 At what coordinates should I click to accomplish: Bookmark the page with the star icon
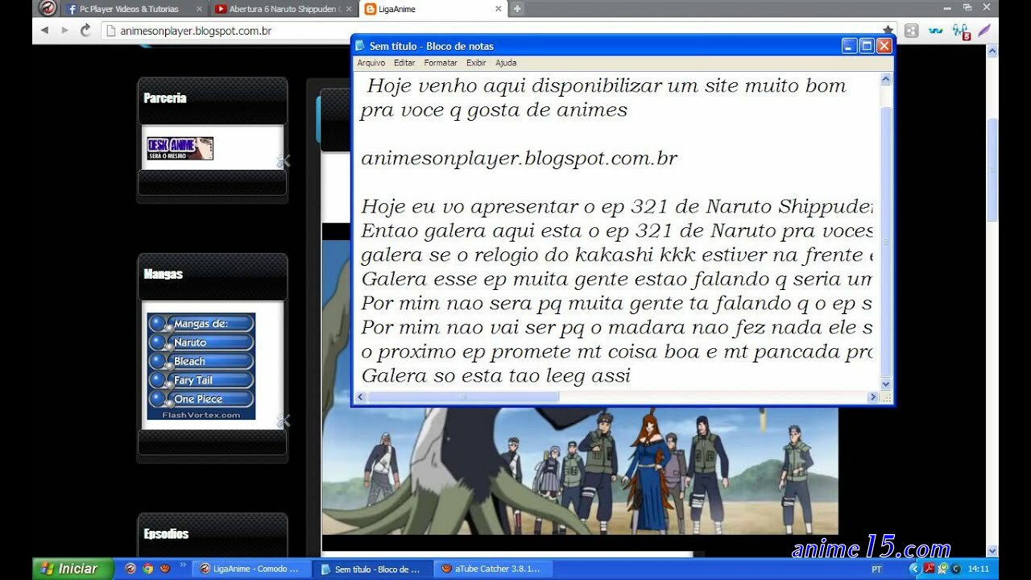tap(888, 31)
